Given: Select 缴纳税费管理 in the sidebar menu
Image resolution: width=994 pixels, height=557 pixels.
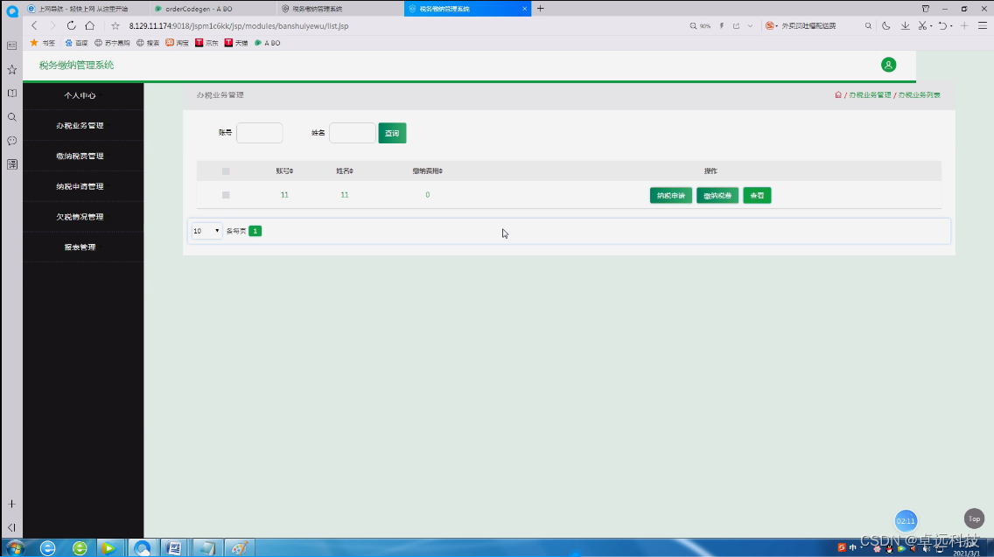Looking at the screenshot, I should pyautogui.click(x=82, y=155).
